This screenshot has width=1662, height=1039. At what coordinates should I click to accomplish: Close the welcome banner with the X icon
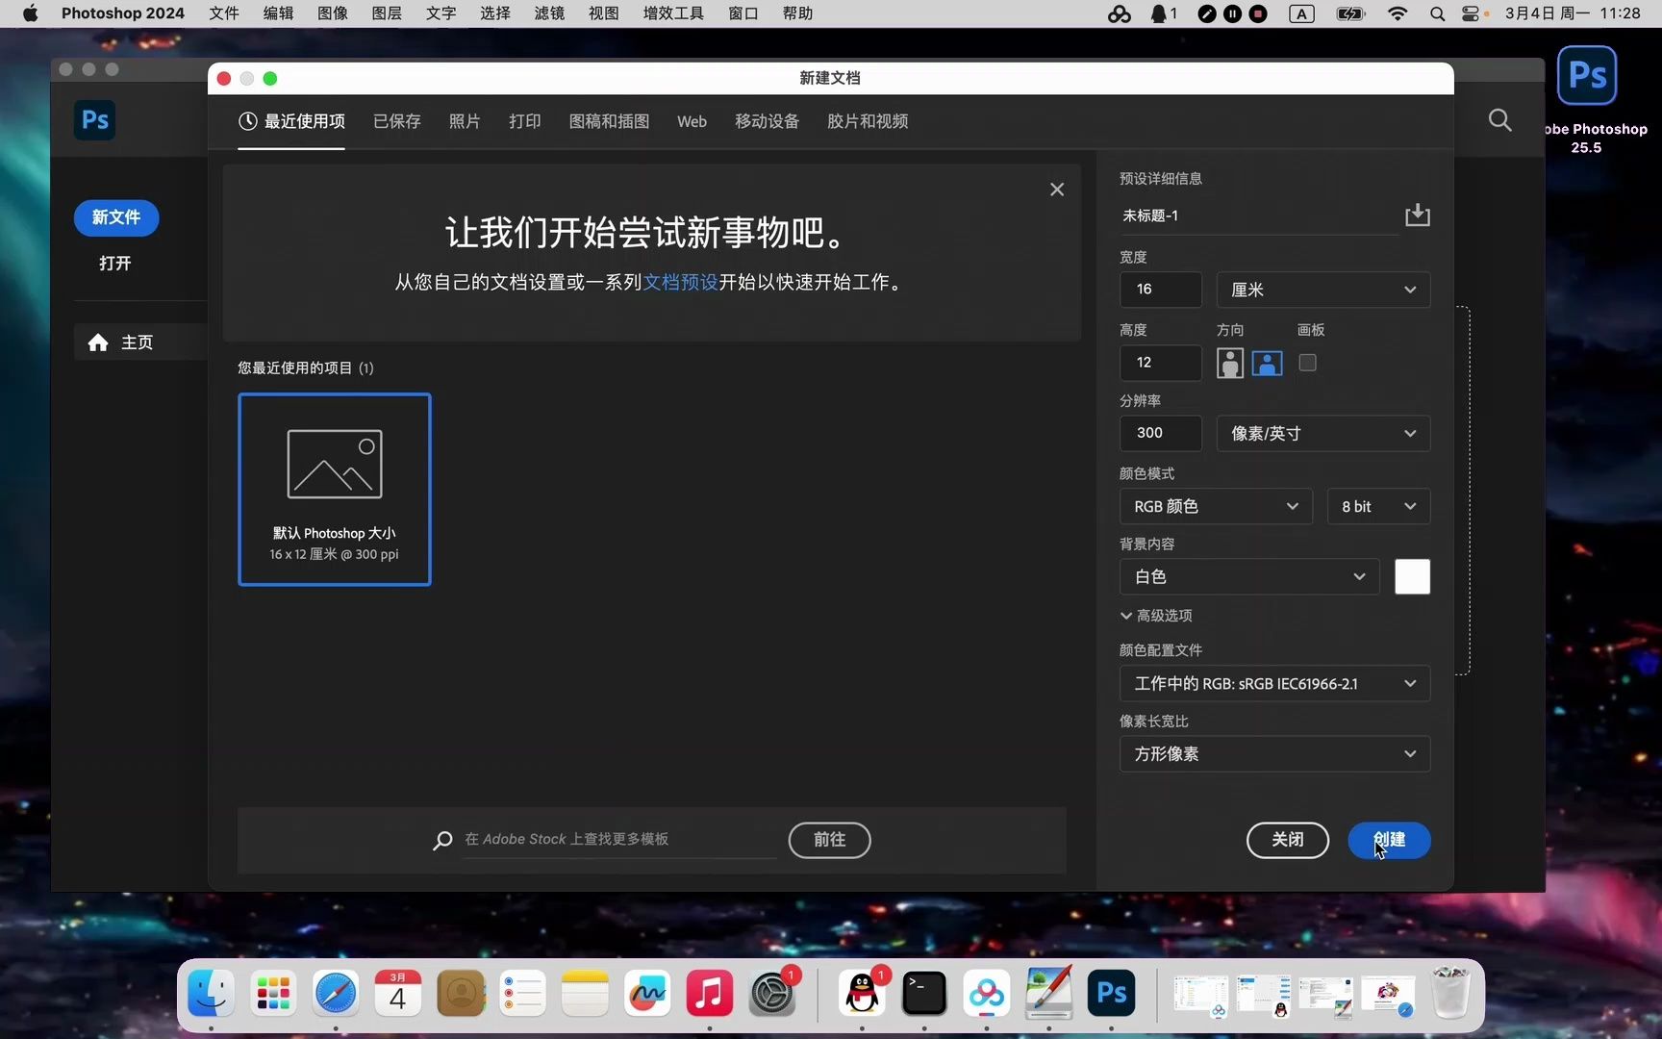point(1057,190)
